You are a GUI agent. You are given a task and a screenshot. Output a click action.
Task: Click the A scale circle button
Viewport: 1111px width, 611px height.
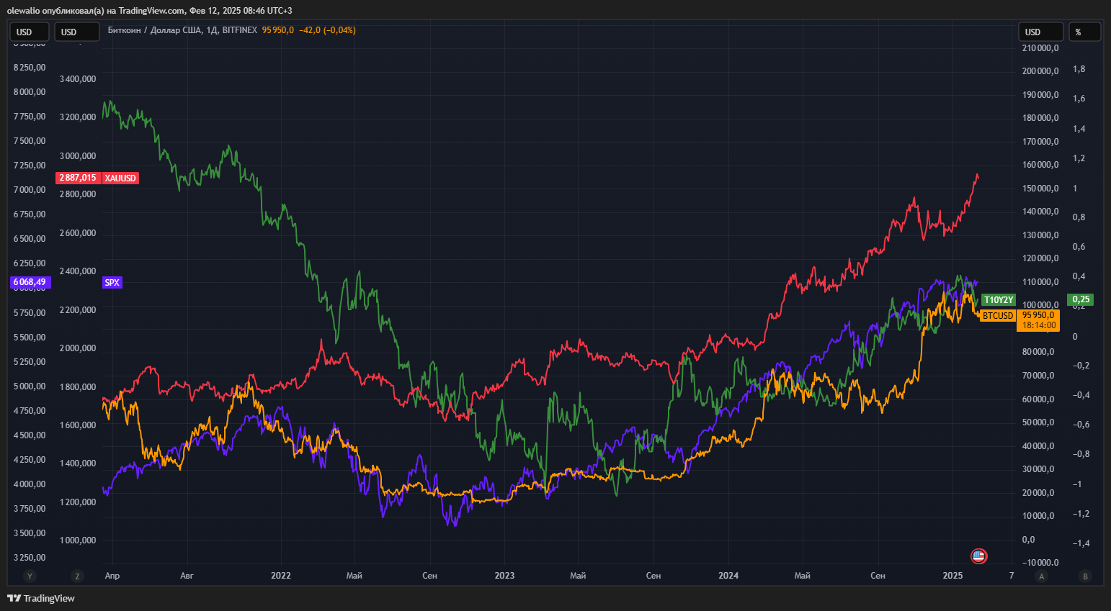(x=1041, y=576)
